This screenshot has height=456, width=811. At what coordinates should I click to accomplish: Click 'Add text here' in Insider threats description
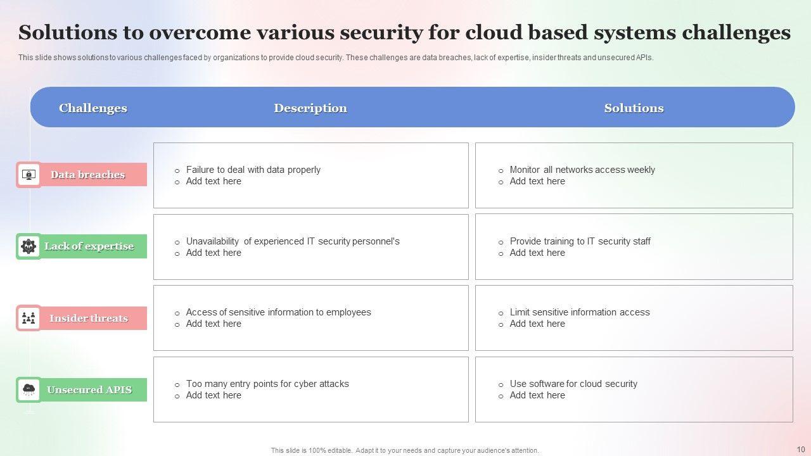tap(214, 324)
